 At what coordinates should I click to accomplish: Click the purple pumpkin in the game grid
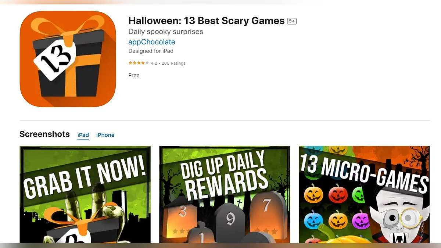tap(361, 220)
